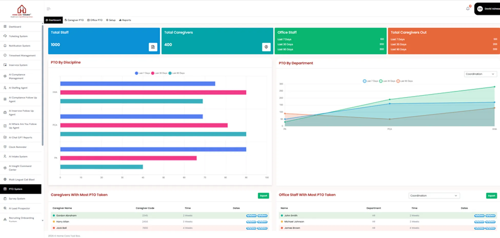Viewport: 500px width, 238px height.
Task: Click the Dashboard sidebar icon
Action: point(5,26)
